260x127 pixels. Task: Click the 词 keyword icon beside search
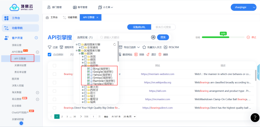tap(153, 37)
